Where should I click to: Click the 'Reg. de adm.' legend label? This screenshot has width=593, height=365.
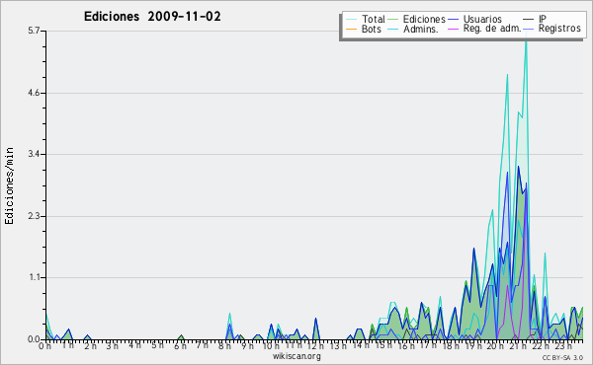tap(491, 29)
